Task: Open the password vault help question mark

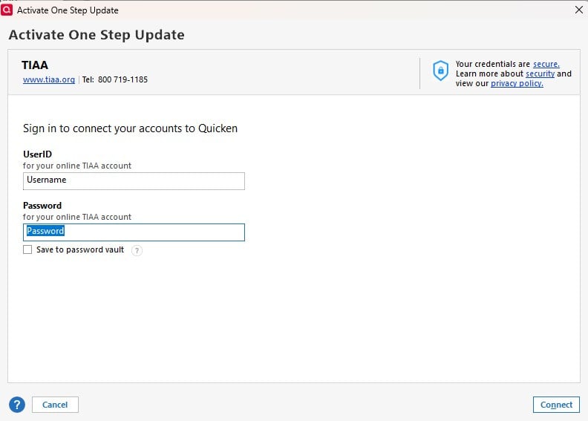Action: coord(137,250)
